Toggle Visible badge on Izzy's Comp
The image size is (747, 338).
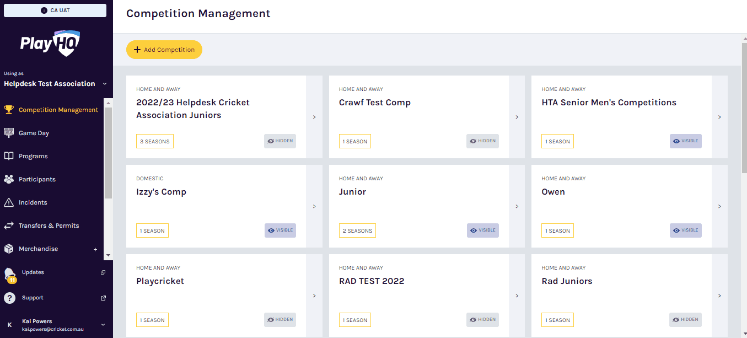tap(280, 230)
